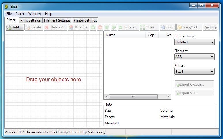Close the Slic3r window
Viewport: 223px width, 139px height.
212,5
